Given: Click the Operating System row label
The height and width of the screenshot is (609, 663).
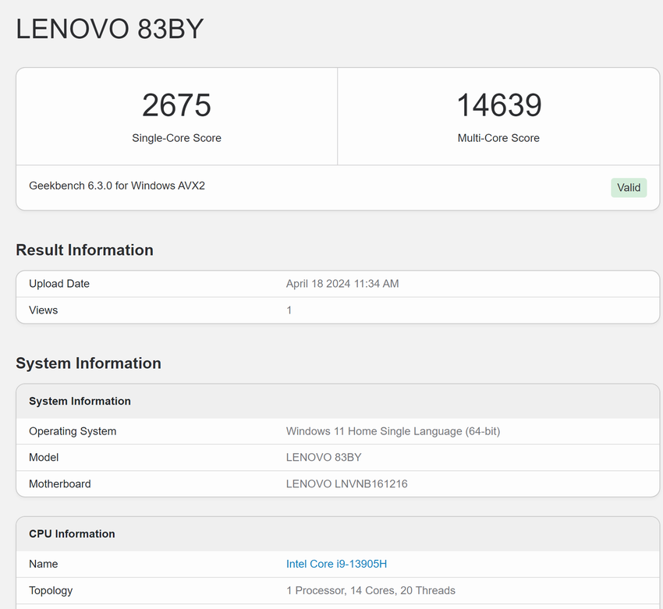Looking at the screenshot, I should (x=73, y=431).
